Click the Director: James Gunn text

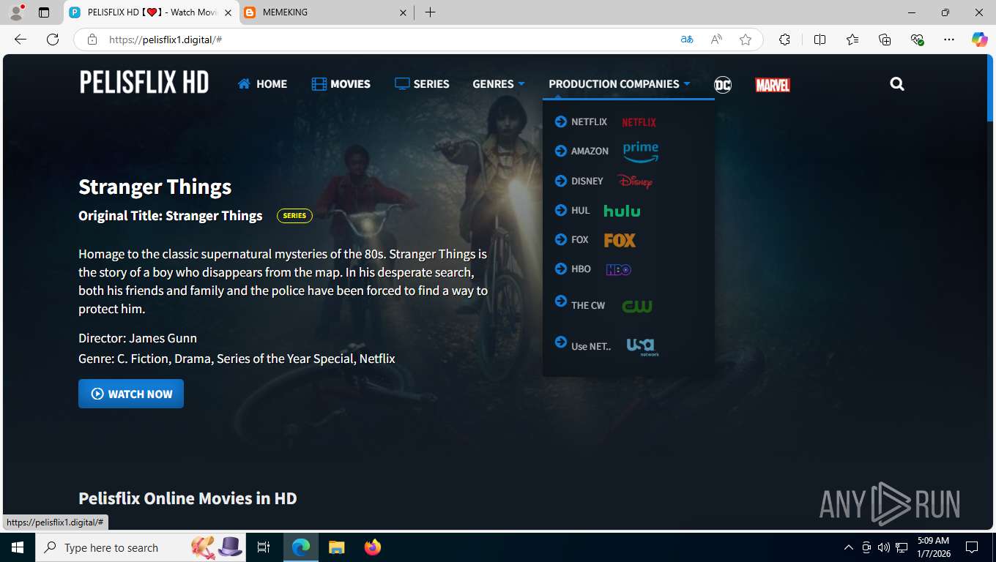138,338
